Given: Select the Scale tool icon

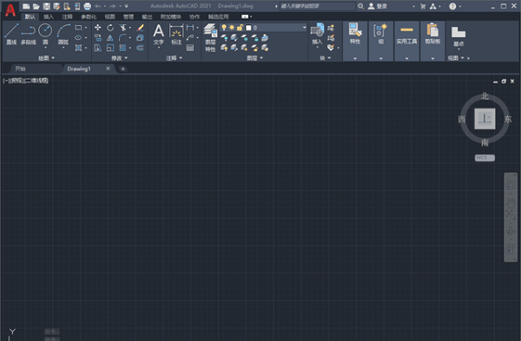Looking at the screenshot, I should (x=110, y=48).
